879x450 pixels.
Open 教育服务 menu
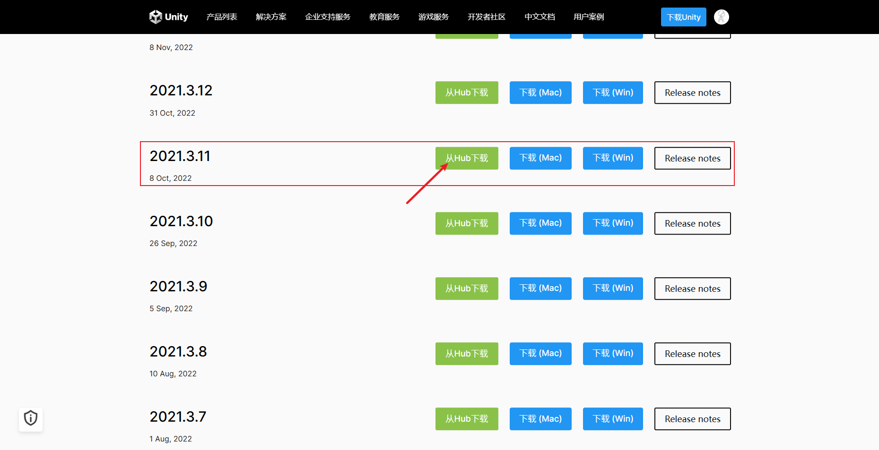point(384,17)
